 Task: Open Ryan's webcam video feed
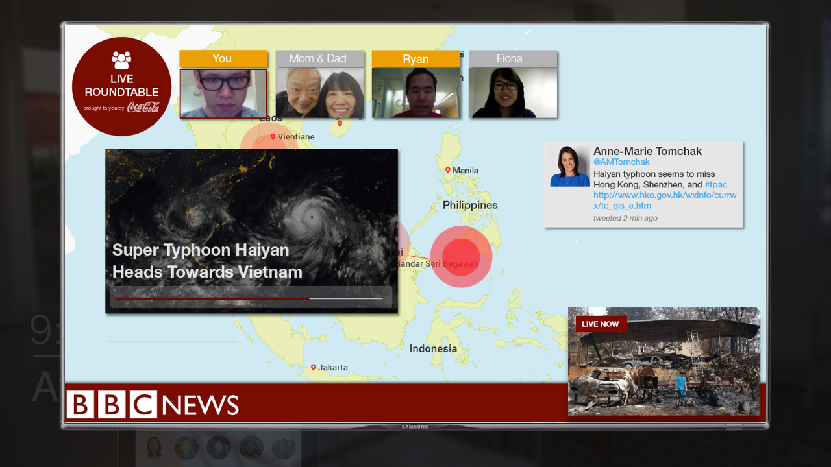(x=415, y=93)
